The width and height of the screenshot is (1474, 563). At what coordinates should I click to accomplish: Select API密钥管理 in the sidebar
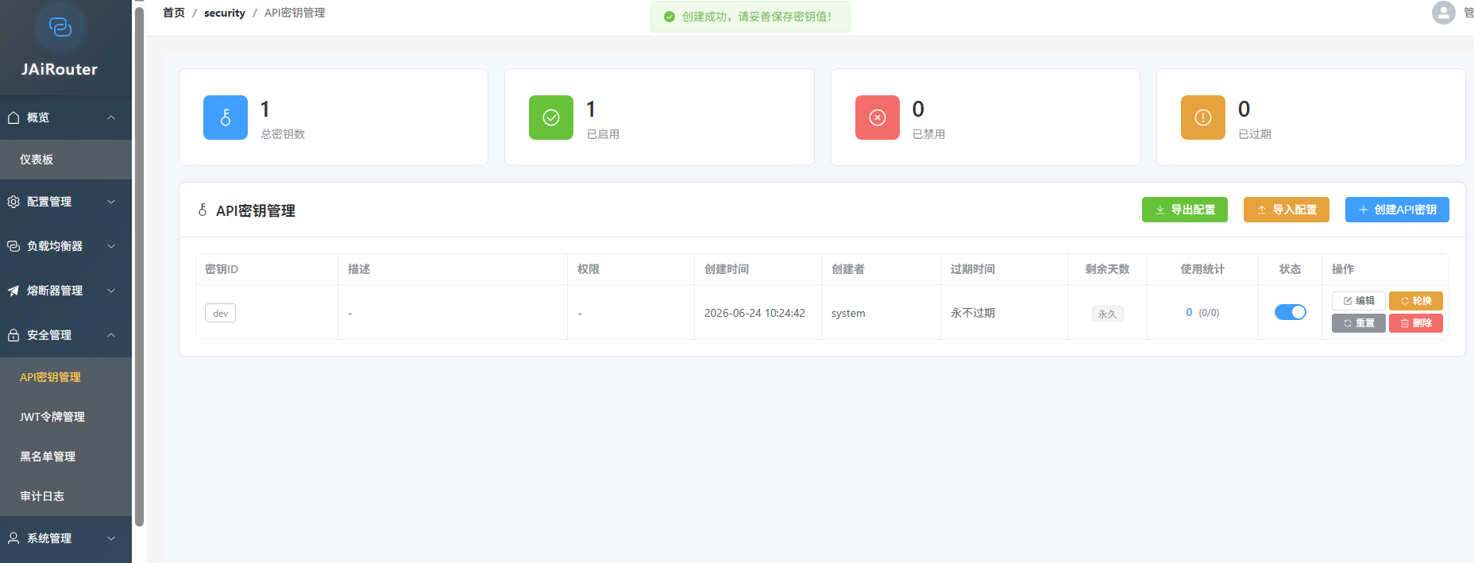(66, 377)
